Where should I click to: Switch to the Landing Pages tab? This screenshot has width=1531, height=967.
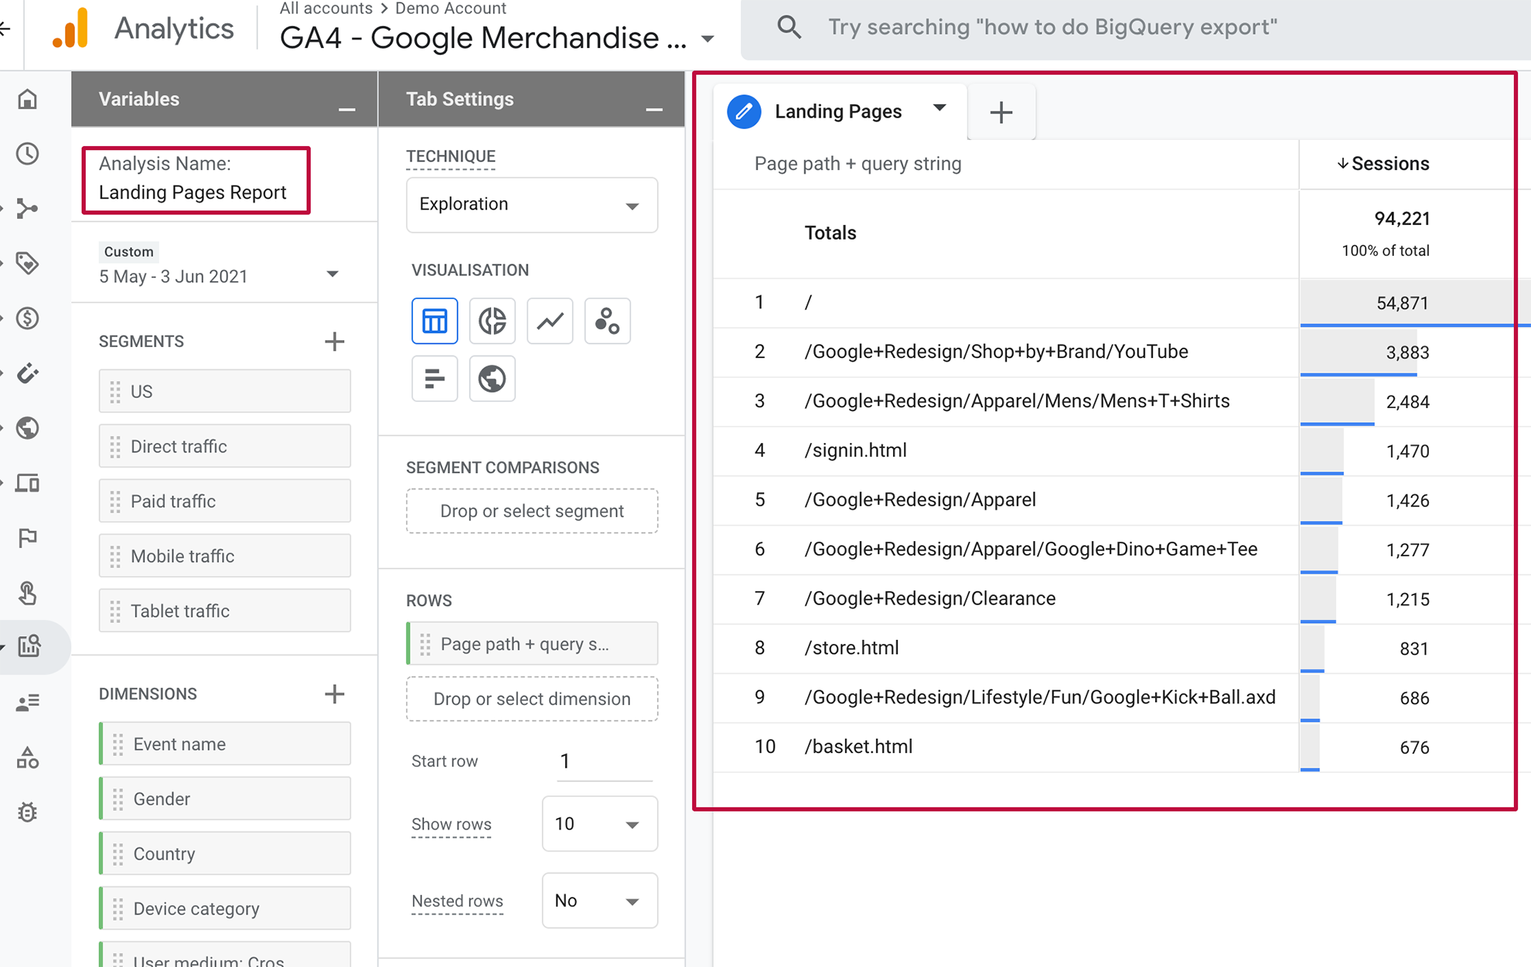coord(838,111)
